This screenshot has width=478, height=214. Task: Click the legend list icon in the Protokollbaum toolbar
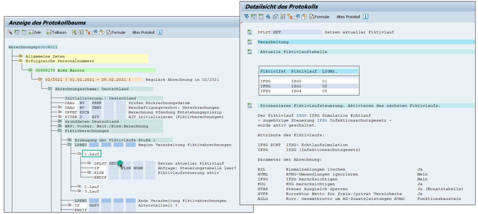pos(81,32)
